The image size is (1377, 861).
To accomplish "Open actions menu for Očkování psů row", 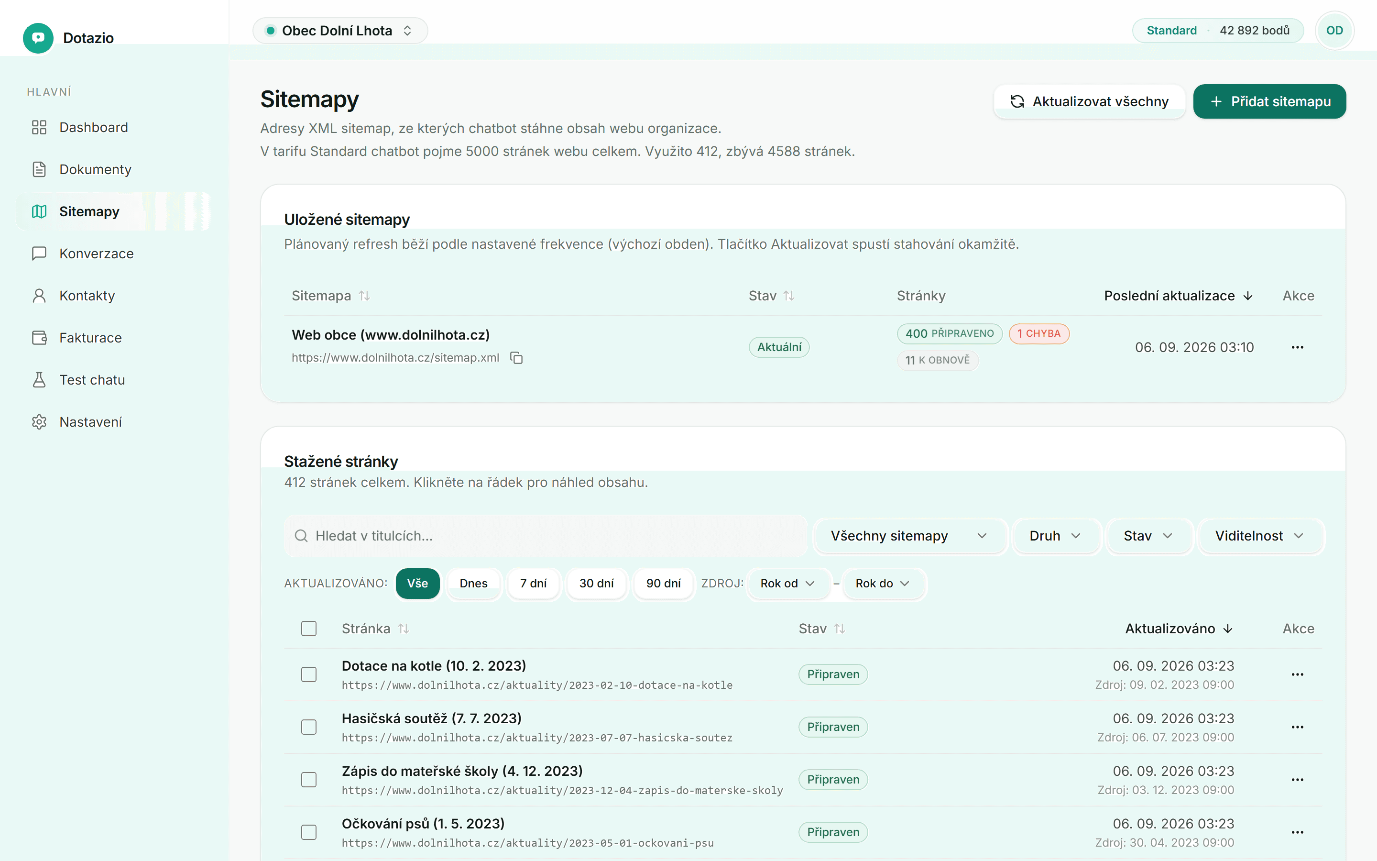I will [1297, 832].
